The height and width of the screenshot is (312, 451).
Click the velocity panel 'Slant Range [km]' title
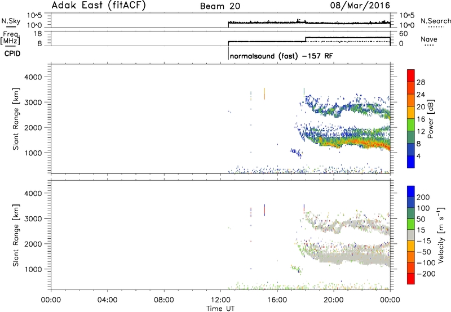16,235
